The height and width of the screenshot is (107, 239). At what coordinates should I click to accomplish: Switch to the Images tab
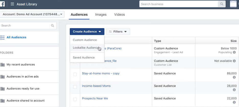coord(101,15)
